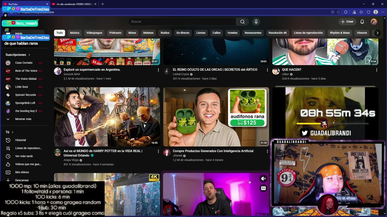387x217 pixels.
Task: Open 'EL REINO OCULTO DE LAS ORCAS' title
Action: pos(215,70)
